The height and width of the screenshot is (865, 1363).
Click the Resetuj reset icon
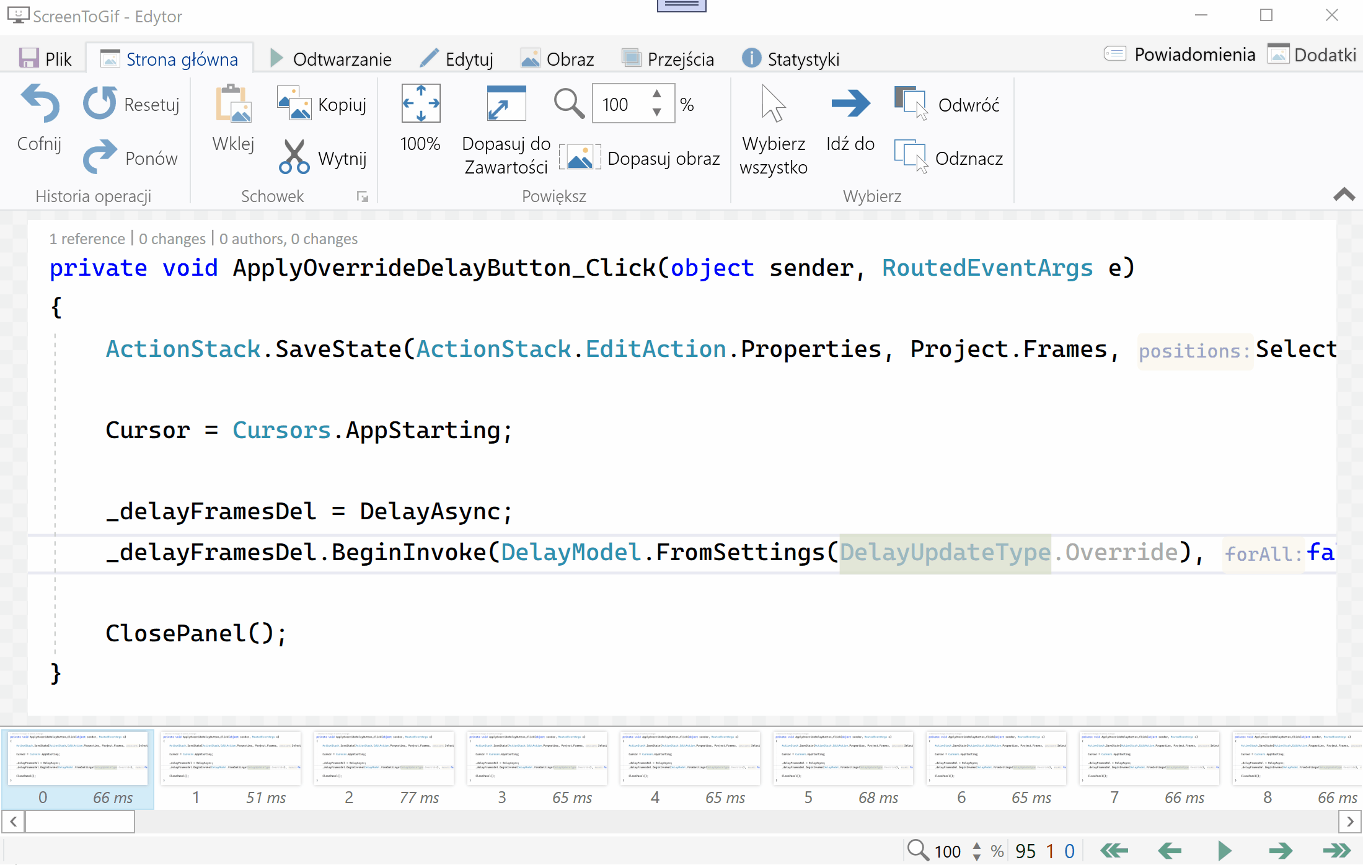(x=100, y=103)
